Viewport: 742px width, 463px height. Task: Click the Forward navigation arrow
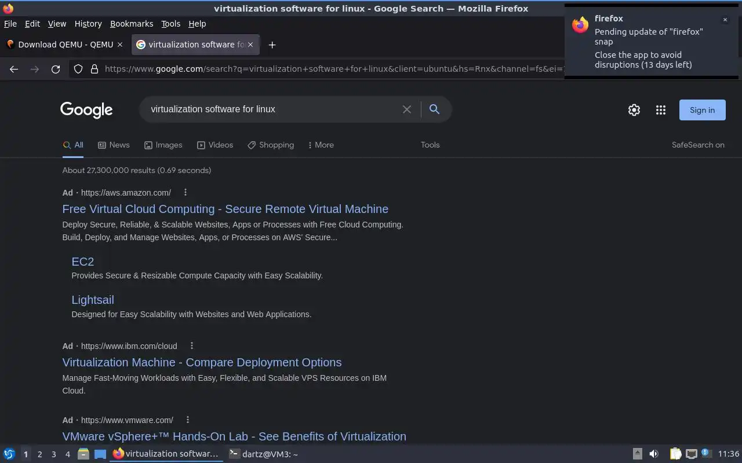coord(35,69)
